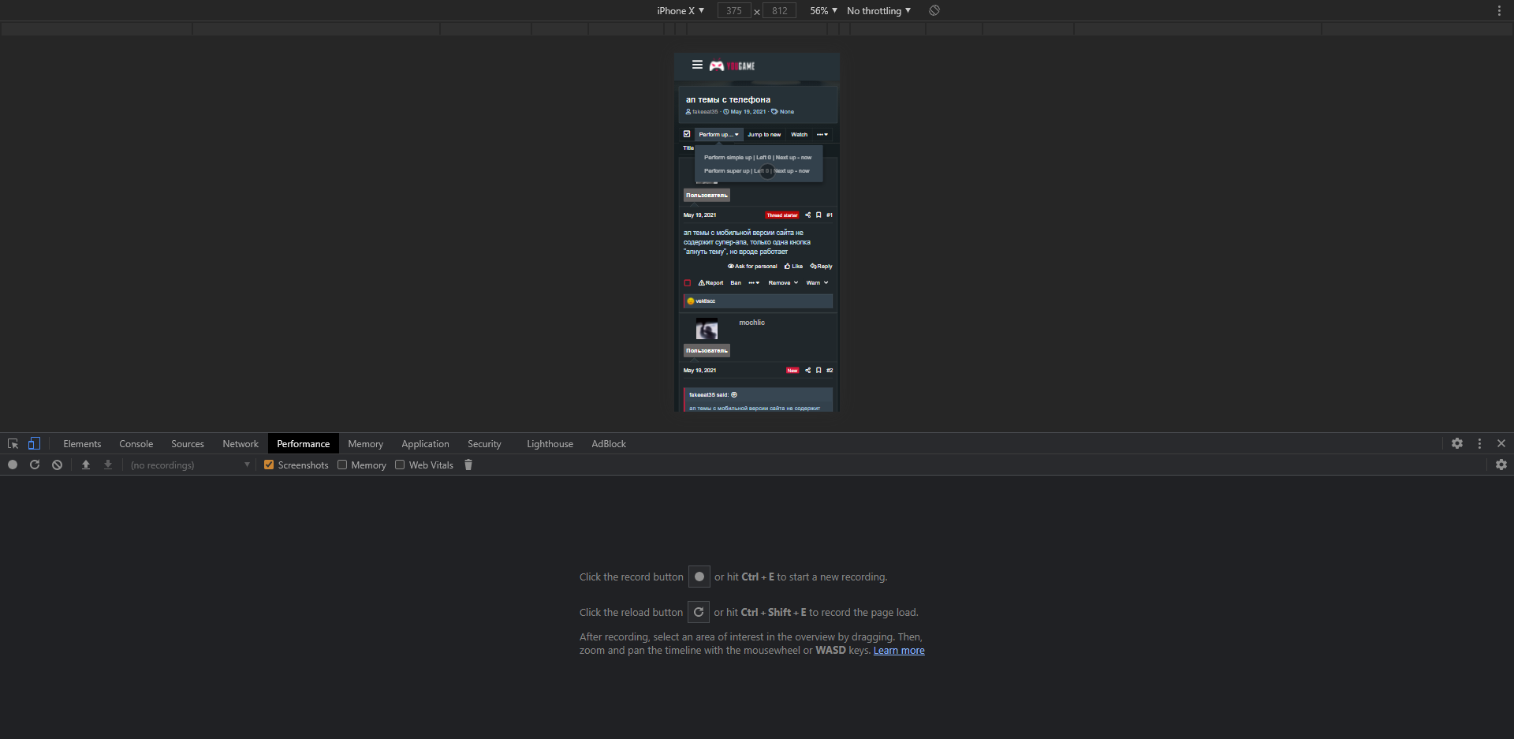1514x739 pixels.
Task: Open the iPhone X device dropdown
Action: (680, 11)
